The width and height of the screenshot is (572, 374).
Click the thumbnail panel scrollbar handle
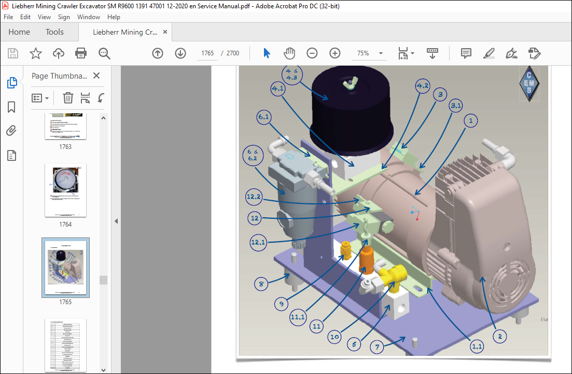103,280
